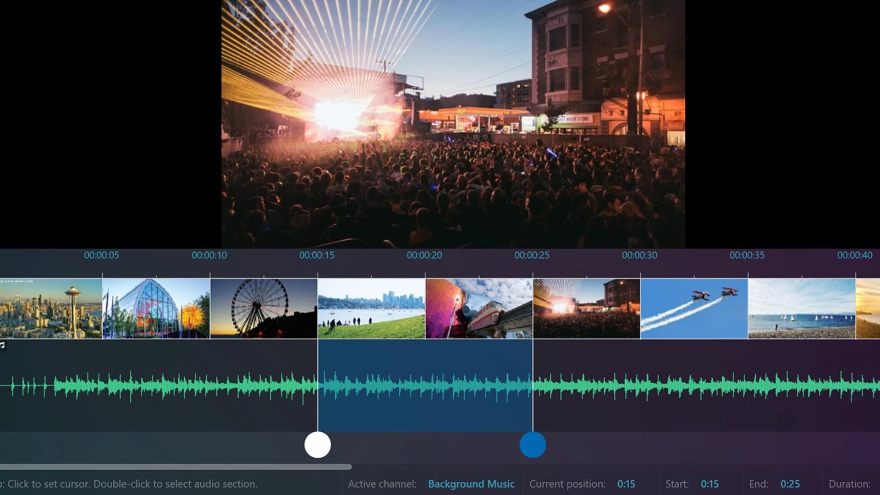Click the white start selection handle
This screenshot has width=880, height=495.
[x=318, y=445]
